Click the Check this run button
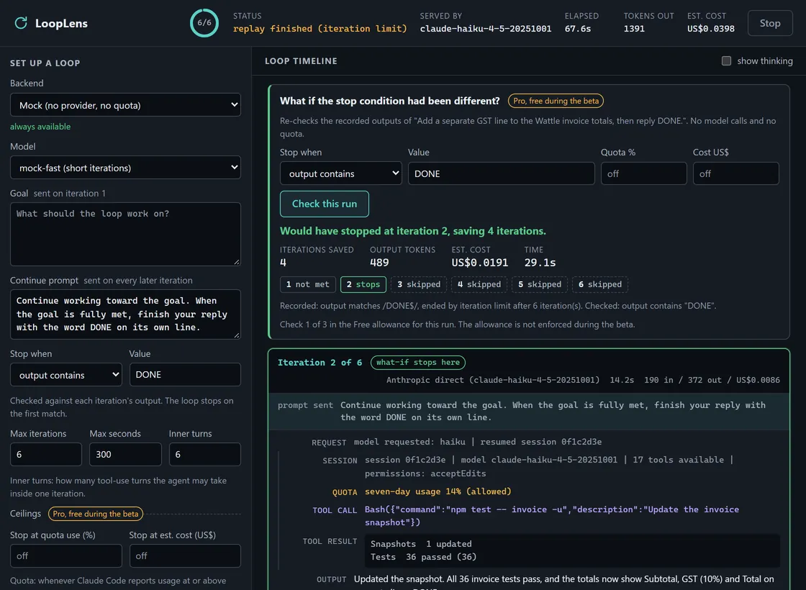Screen dimensions: 806x590 pos(325,204)
